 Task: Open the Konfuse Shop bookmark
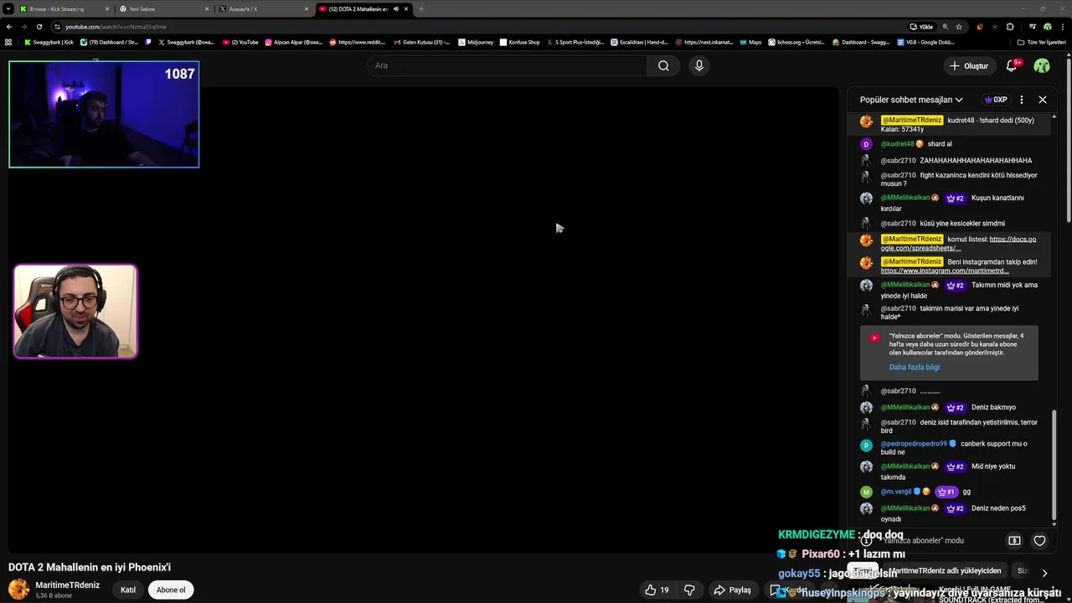point(519,42)
